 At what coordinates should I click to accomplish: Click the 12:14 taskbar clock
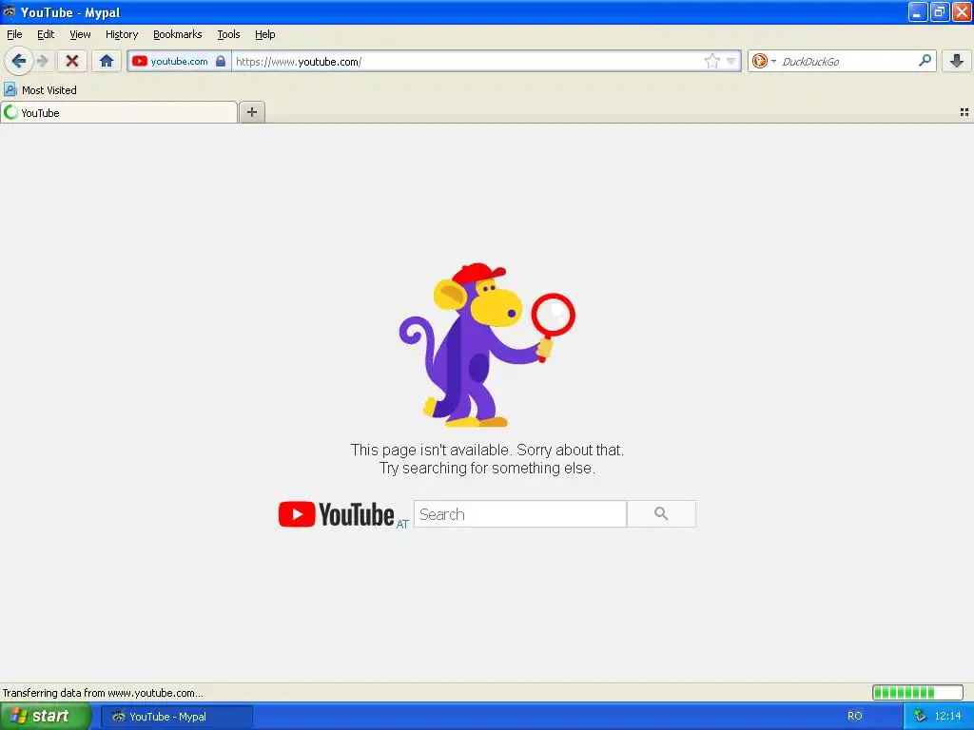coord(947,716)
